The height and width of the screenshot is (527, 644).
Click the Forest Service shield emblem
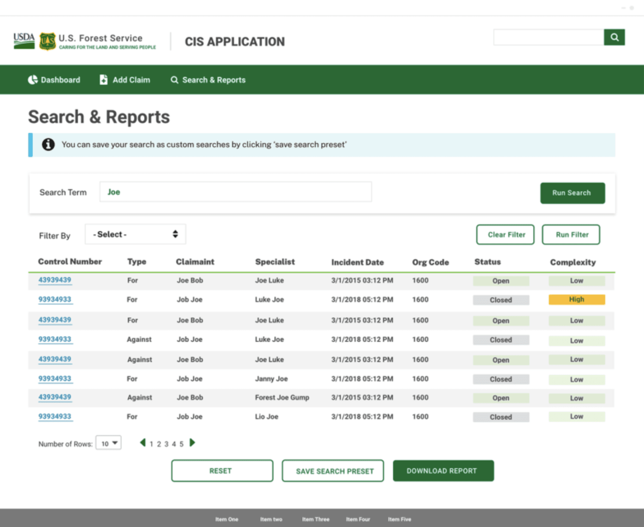click(x=47, y=41)
